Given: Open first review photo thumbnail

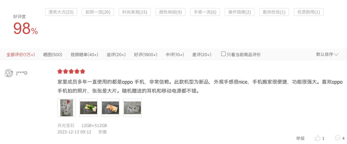Looking at the screenshot, I should click(67, 108).
